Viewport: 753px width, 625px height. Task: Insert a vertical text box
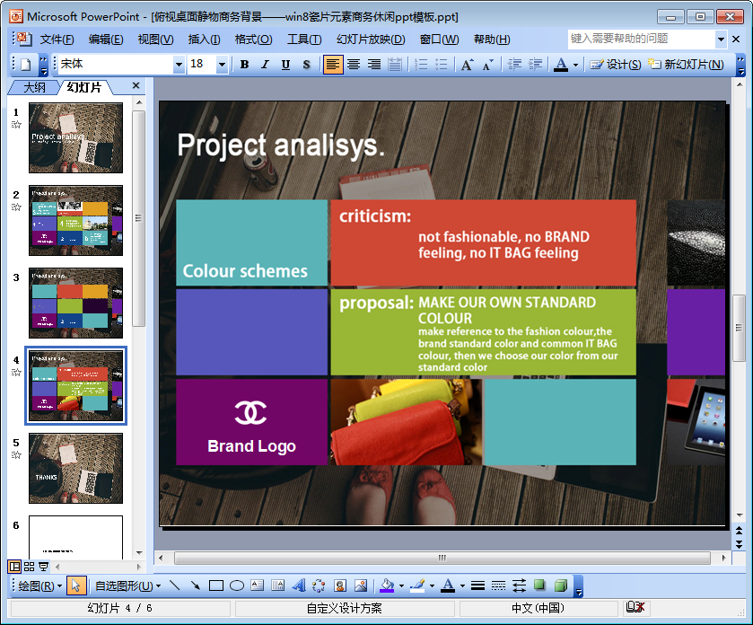click(x=277, y=585)
